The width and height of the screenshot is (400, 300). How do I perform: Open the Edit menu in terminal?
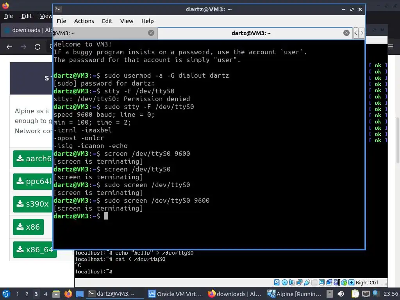point(107,21)
